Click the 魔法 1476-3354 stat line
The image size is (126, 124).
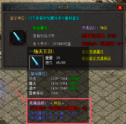tap(54, 83)
